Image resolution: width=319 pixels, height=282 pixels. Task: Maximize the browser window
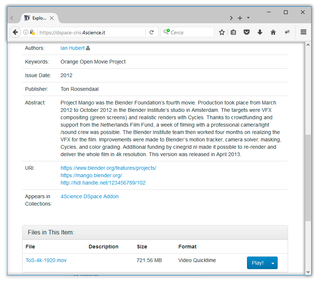286,12
